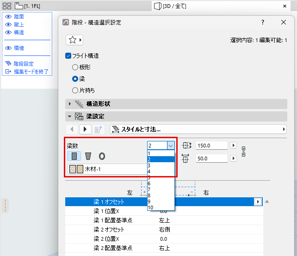Click the 木材-1 tan color swatch

(x=80, y=169)
